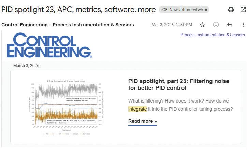Screen dimensions: 249x150
Task: Click the March 3, 2026 newsletter date
Action: pos(26,65)
